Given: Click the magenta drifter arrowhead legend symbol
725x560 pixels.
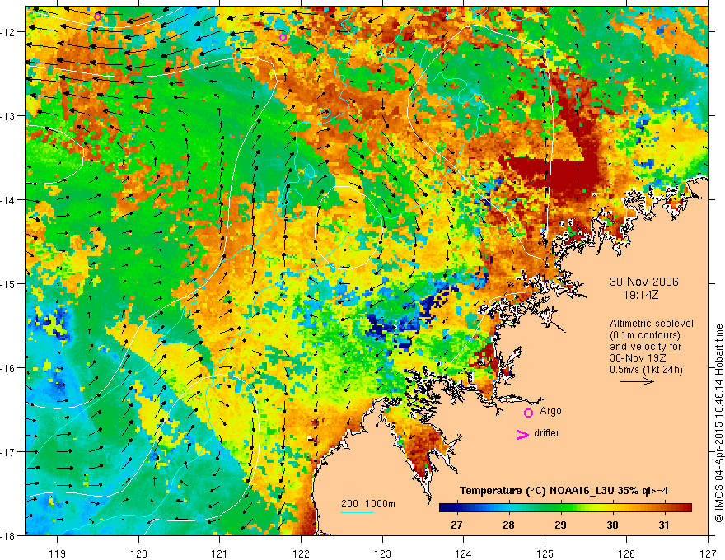Looking at the screenshot, I should click(x=522, y=435).
